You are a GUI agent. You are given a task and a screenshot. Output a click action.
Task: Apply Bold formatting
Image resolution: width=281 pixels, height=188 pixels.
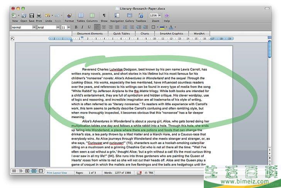point(76,27)
